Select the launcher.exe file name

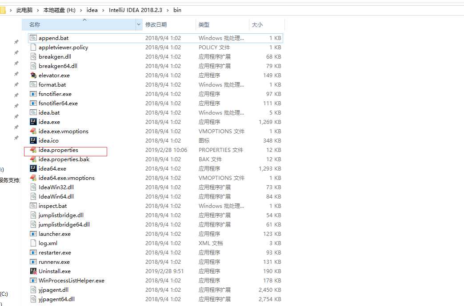[x=55, y=234]
